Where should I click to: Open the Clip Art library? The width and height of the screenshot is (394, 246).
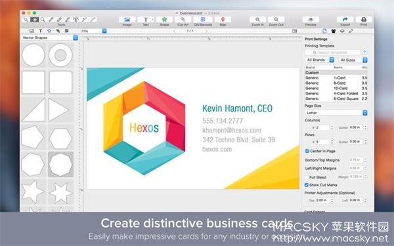tap(183, 20)
